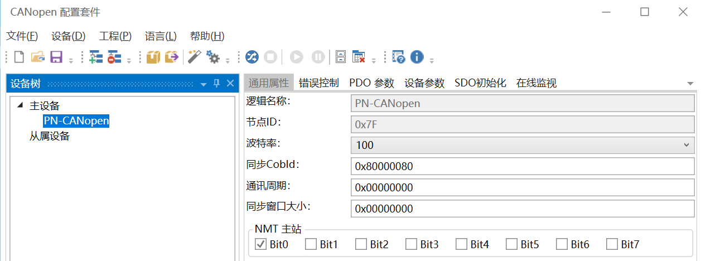Enable the Bit3 checkbox
Image resolution: width=701 pixels, height=261 pixels.
coord(411,244)
